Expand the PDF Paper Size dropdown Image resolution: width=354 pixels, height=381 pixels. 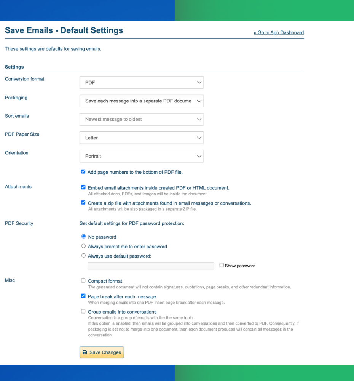click(x=141, y=138)
